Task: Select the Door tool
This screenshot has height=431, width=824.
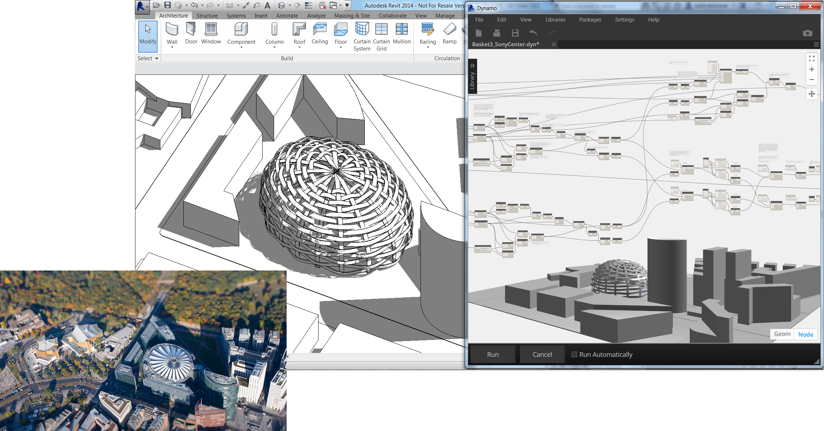Action: (191, 33)
